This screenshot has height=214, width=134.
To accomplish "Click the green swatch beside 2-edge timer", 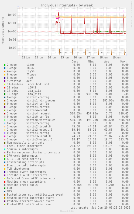I will [5, 65].
